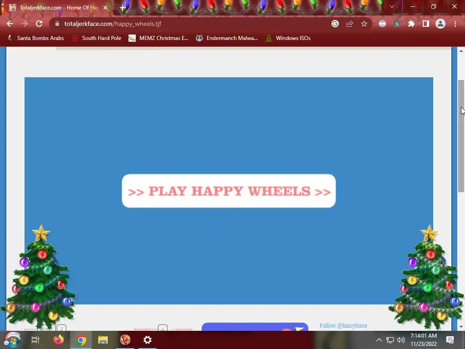Open File Explorer from taskbar

103,340
